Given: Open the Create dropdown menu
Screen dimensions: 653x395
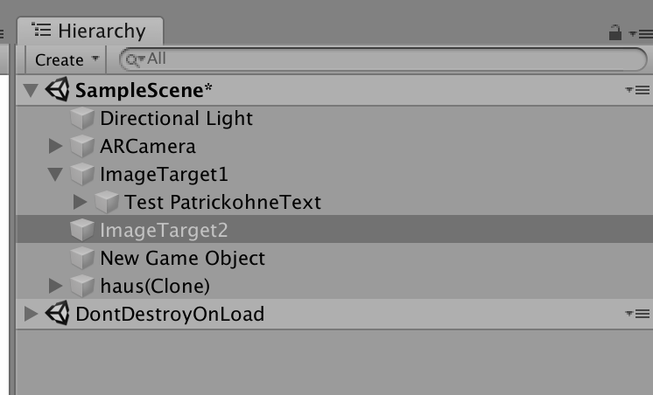Looking at the screenshot, I should 67,59.
